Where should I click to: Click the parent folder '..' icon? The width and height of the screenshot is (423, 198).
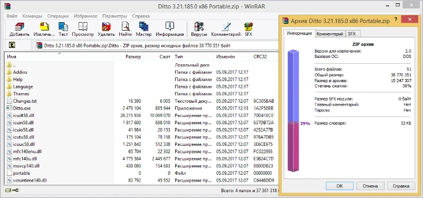(x=9, y=65)
